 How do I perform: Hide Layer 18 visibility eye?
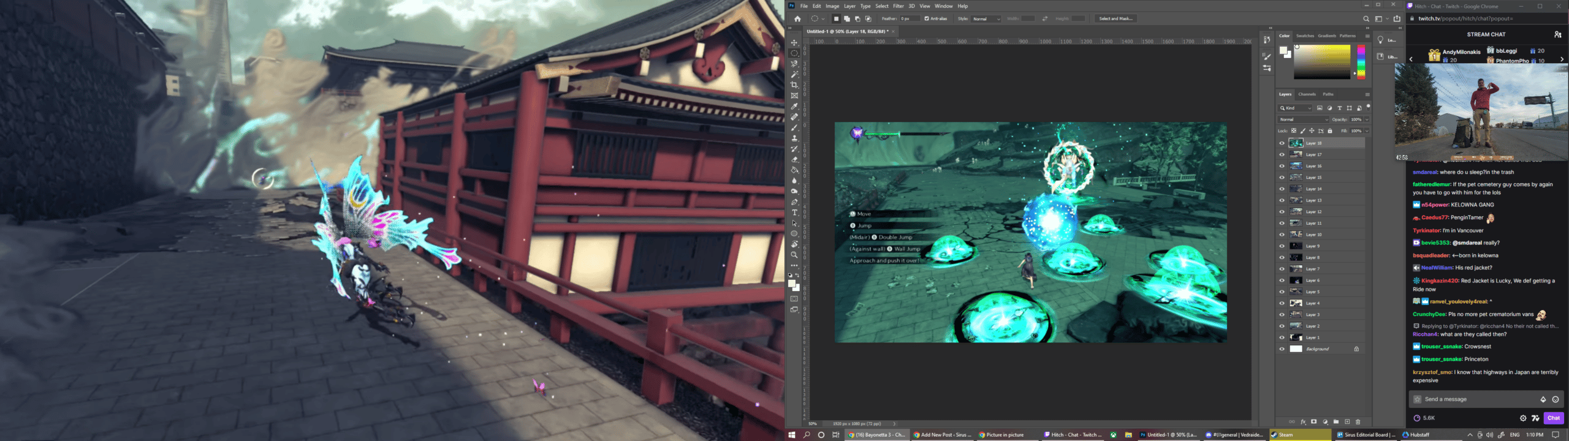click(x=1282, y=143)
